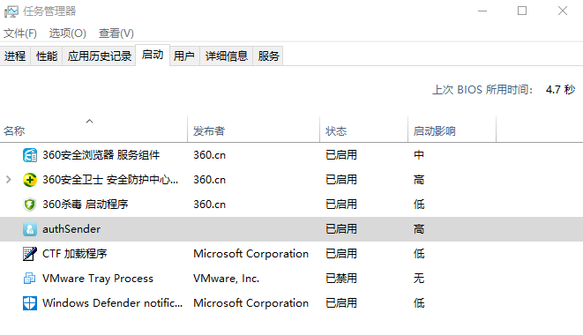
Task: Select the Windows Defender notific... entry name
Action: (x=113, y=303)
